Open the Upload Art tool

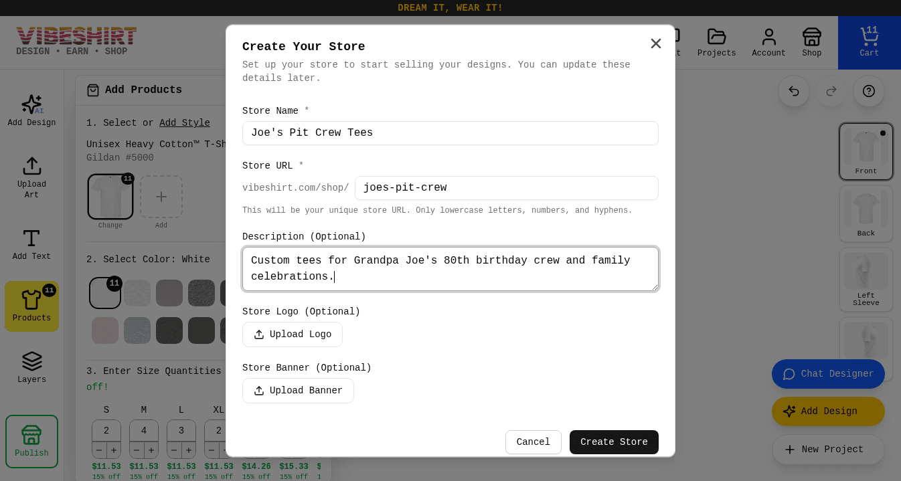[31, 177]
